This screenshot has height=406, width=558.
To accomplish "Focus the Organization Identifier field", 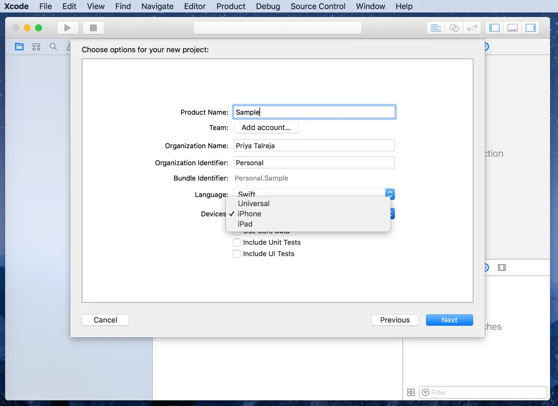I will pyautogui.click(x=314, y=163).
